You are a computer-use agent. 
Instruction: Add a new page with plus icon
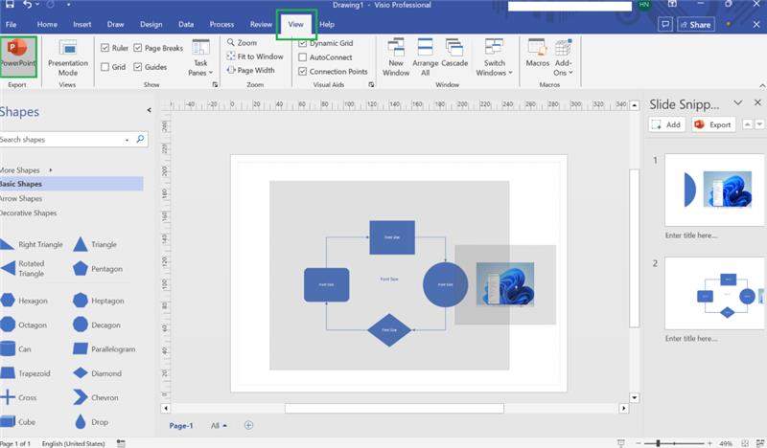(x=248, y=426)
